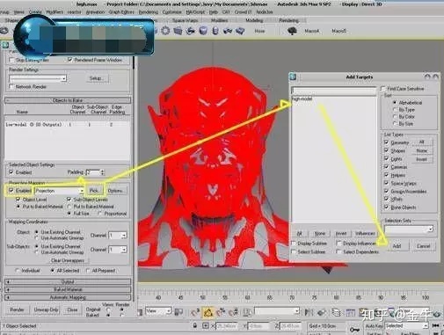
Task: Click the Unwrap Only button
Action: (46, 310)
